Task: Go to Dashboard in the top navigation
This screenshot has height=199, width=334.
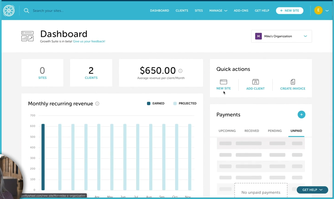Action: (x=159, y=10)
